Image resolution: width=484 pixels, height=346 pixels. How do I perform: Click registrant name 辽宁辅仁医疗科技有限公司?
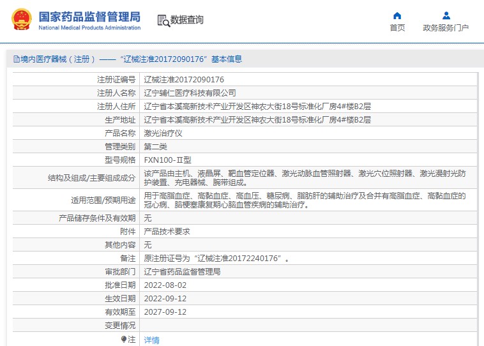pos(190,93)
